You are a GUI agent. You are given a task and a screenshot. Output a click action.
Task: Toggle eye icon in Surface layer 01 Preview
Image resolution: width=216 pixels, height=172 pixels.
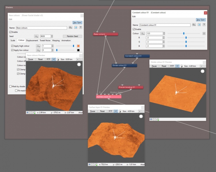click(x=89, y=164)
